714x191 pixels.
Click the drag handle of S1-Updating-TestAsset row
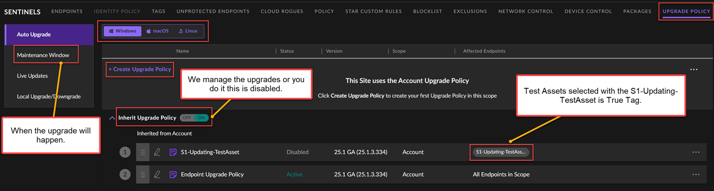coord(143,152)
